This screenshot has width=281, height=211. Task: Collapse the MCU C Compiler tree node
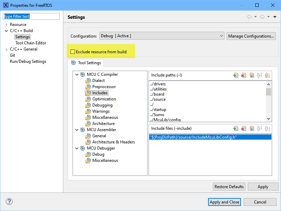(76, 74)
